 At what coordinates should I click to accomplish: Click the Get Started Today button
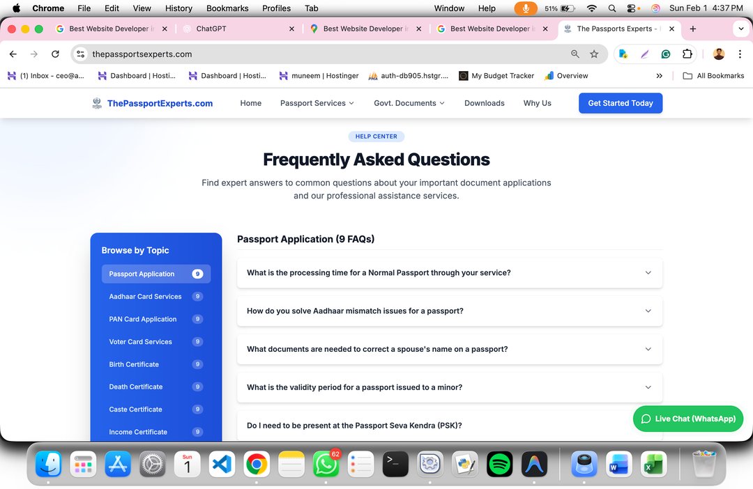click(x=620, y=103)
